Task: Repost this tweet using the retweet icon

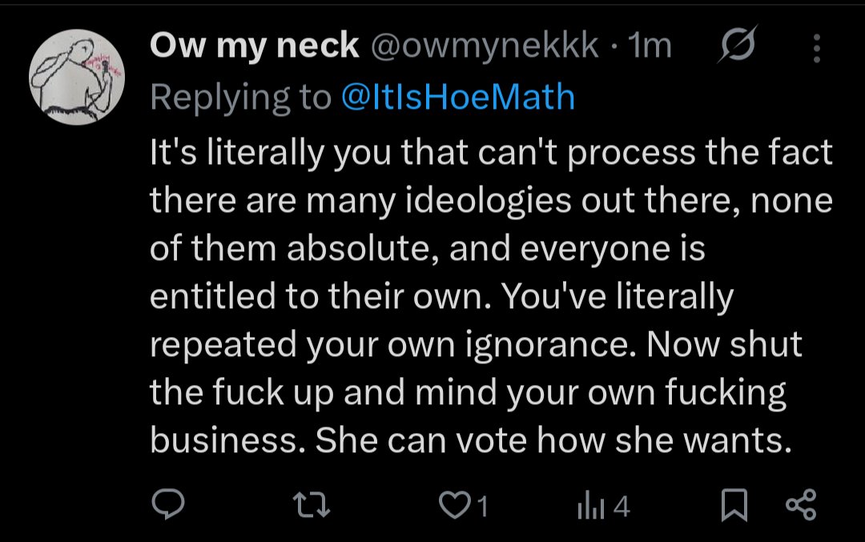Action: (308, 505)
